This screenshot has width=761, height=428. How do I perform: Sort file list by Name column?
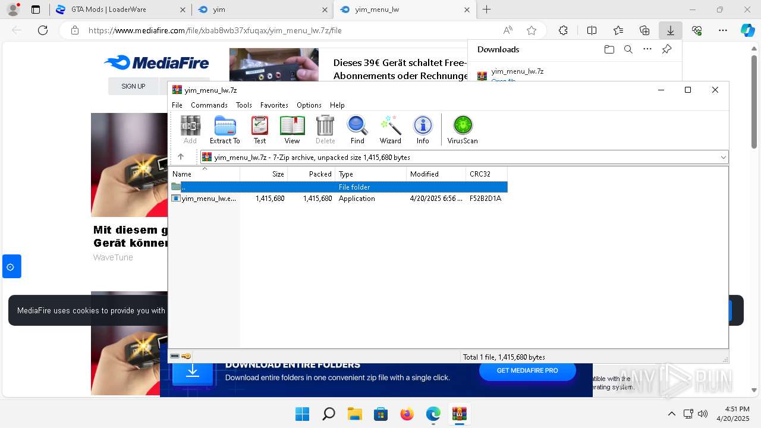coord(205,174)
